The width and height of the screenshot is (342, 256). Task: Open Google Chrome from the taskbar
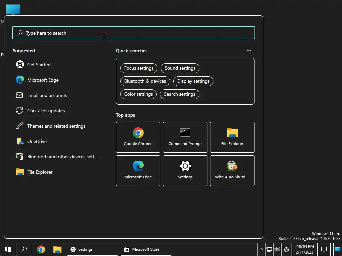coord(41,249)
